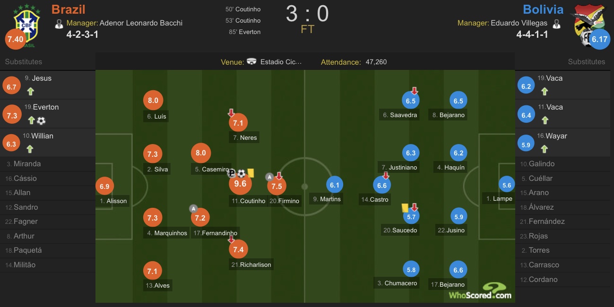Click the Bolivia federation crest
Screen dimensions: 614x307
point(588,24)
